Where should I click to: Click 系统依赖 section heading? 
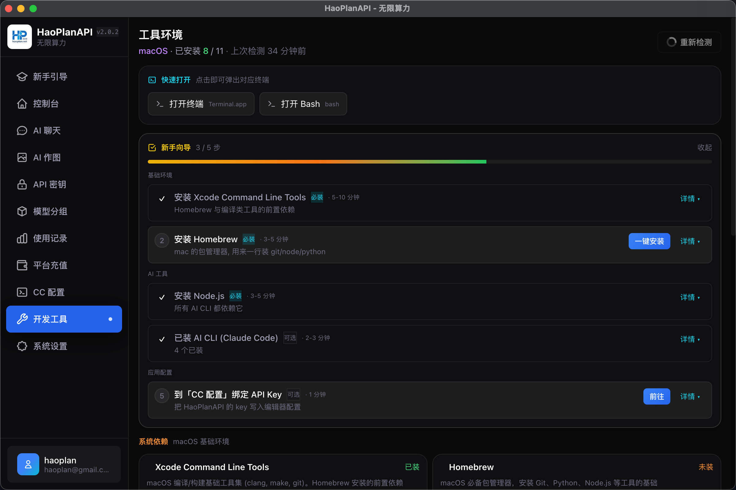click(153, 441)
